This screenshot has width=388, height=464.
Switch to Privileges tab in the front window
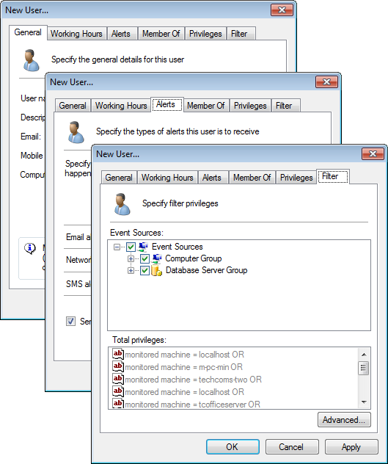[296, 178]
